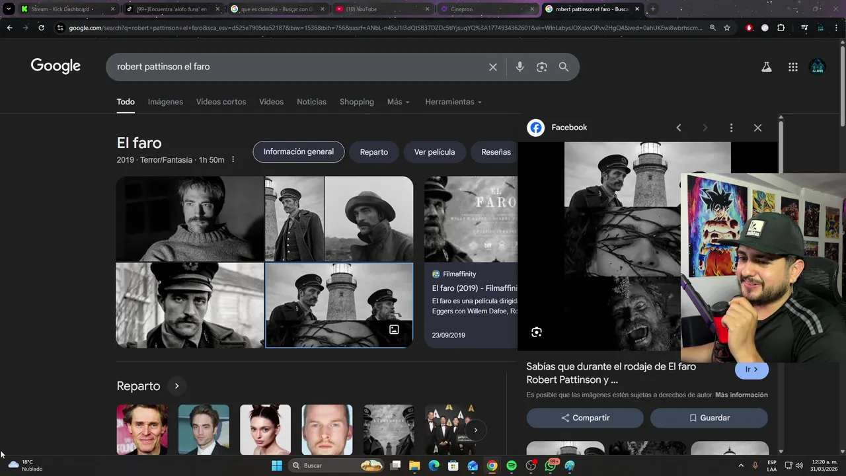Follow the Más información copyright link
This screenshot has width=846, height=476.
(742, 395)
